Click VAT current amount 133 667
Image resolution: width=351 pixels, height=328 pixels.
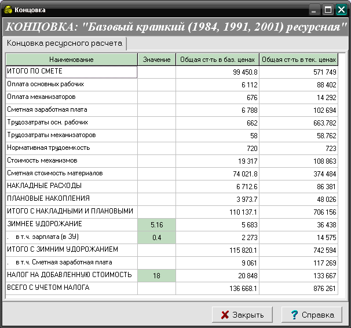pos(299,276)
